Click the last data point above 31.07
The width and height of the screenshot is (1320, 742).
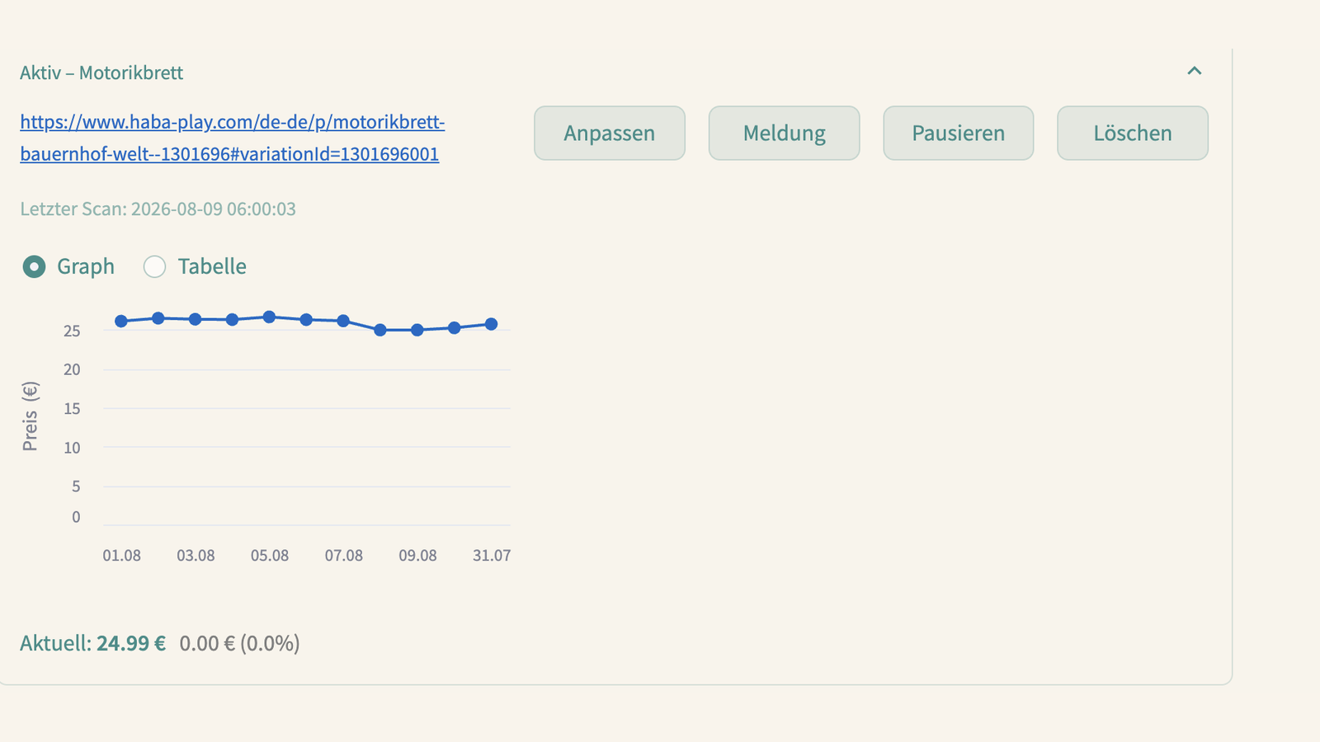[x=491, y=324]
